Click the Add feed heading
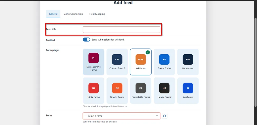Image resolution: width=257 pixels, height=125 pixels. (123, 3)
